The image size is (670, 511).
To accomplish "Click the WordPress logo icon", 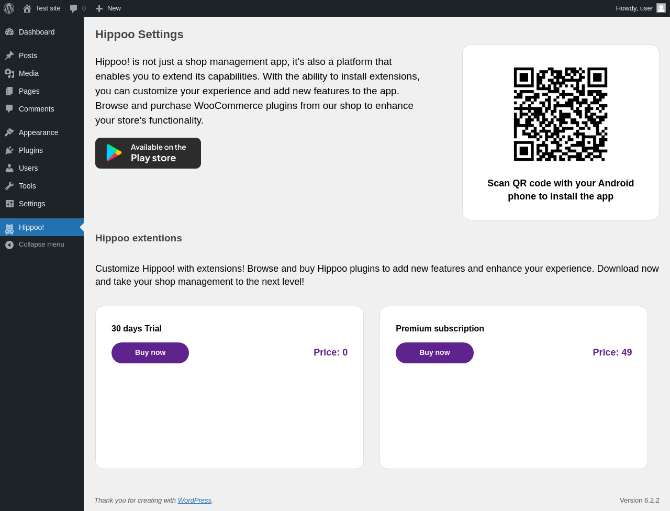I will pos(9,8).
